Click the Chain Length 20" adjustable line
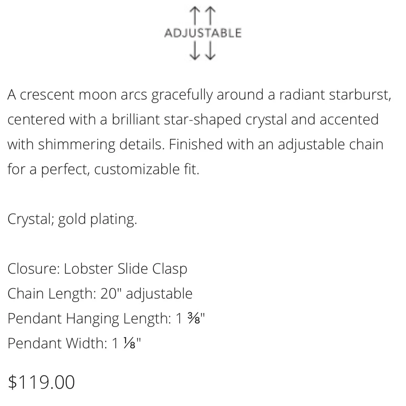This screenshot has height=406, width=406. pyautogui.click(x=100, y=294)
